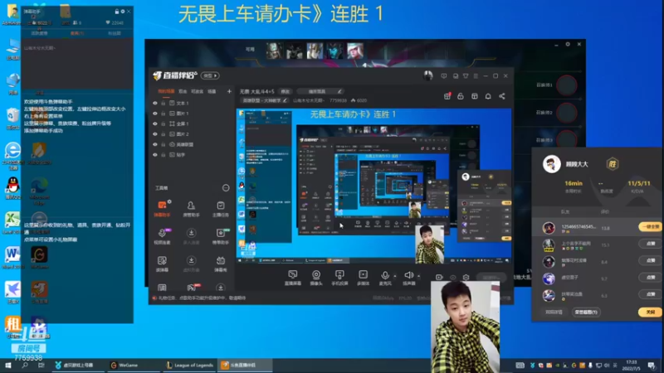Edit the 英雄联盟 category with pencil
664x373 pixels.
(285, 100)
